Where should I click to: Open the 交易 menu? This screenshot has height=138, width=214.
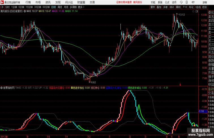pos(92,2)
